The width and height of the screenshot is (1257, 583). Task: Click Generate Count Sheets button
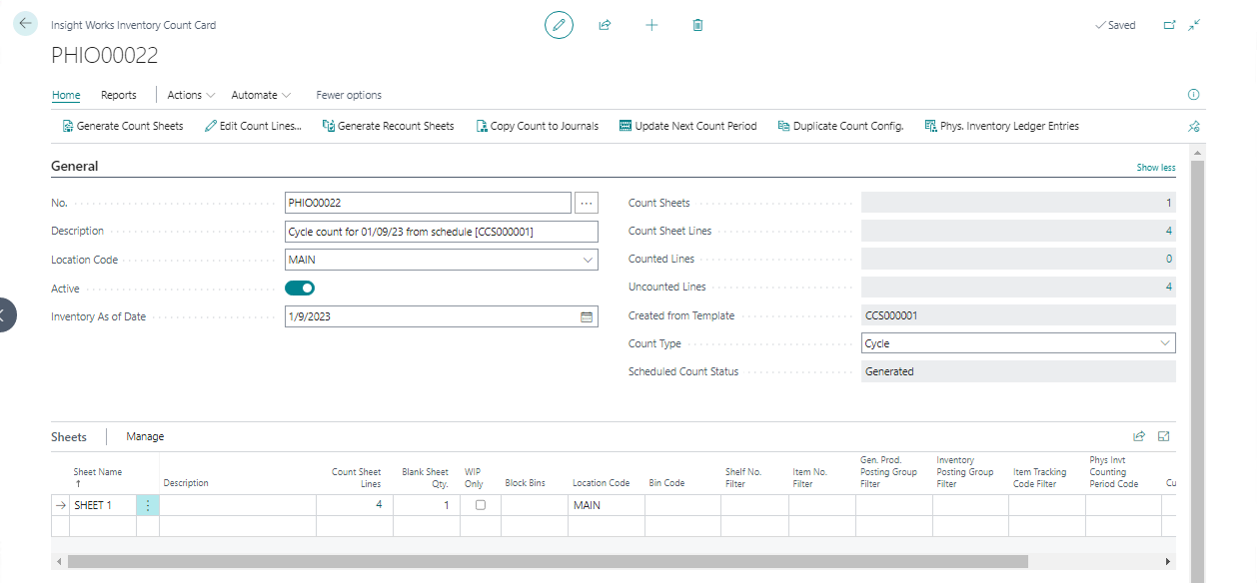point(123,126)
